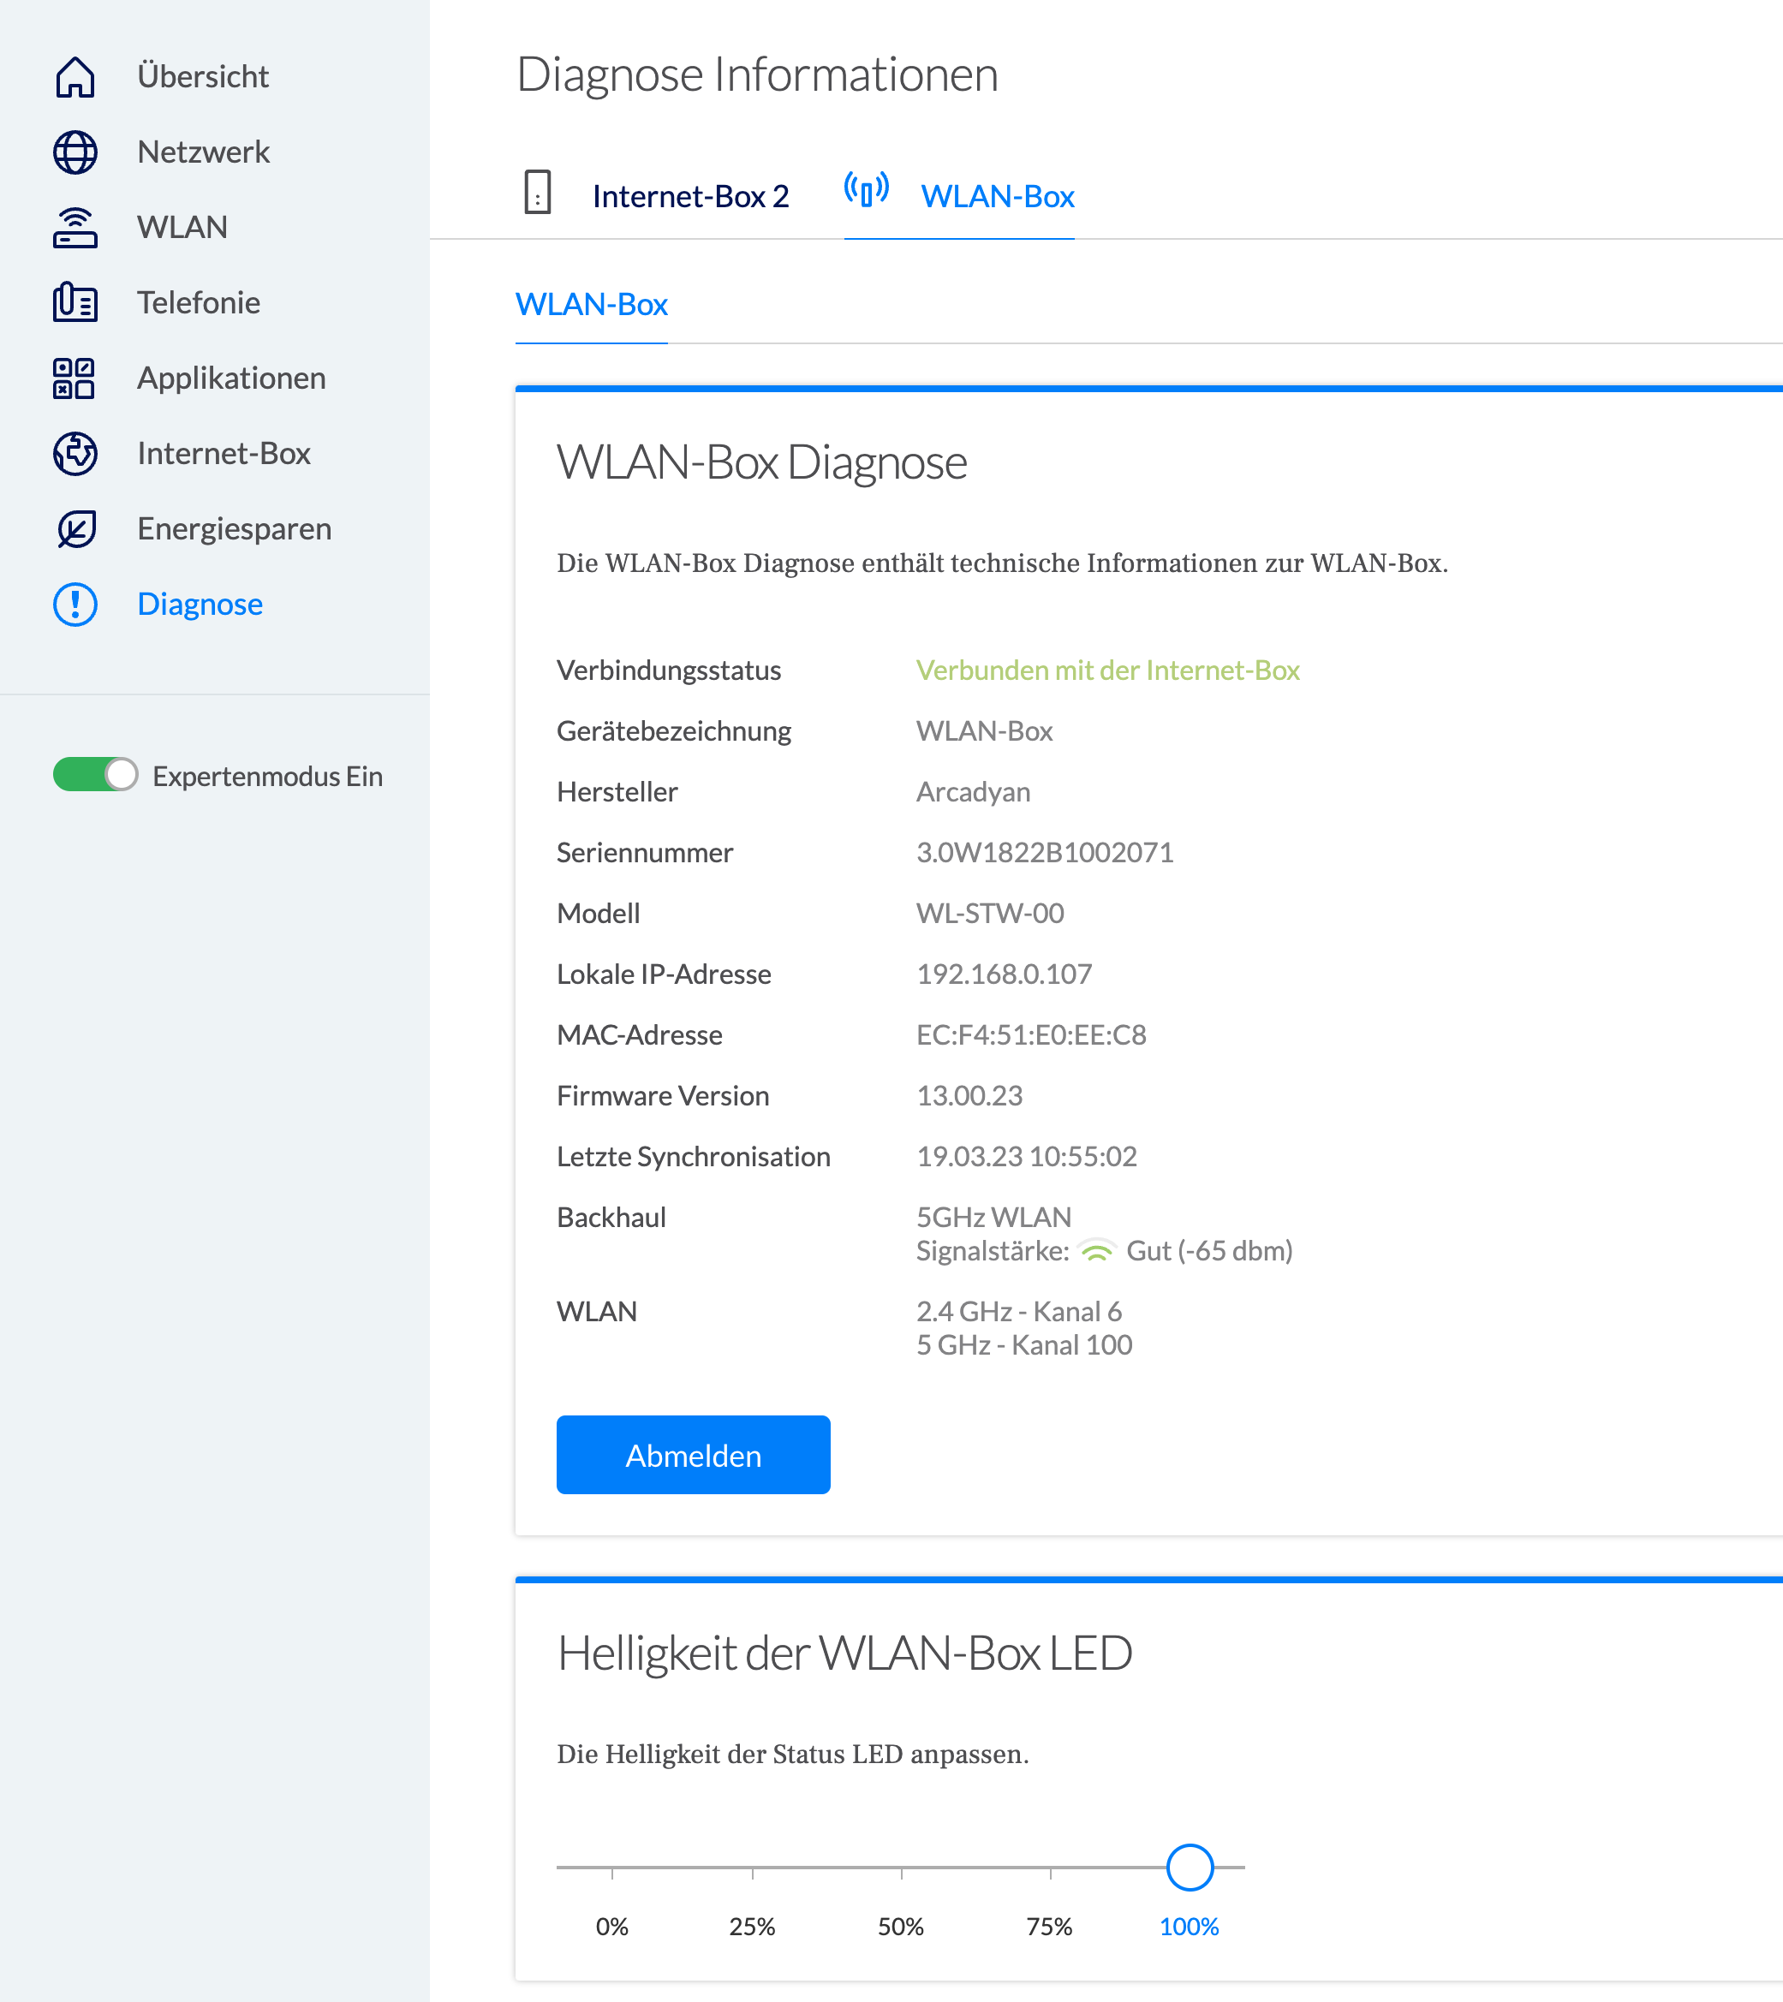
Task: Open Energiesparen menu entry
Action: click(x=234, y=529)
